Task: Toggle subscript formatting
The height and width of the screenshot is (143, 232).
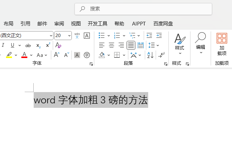Action: coord(38,45)
